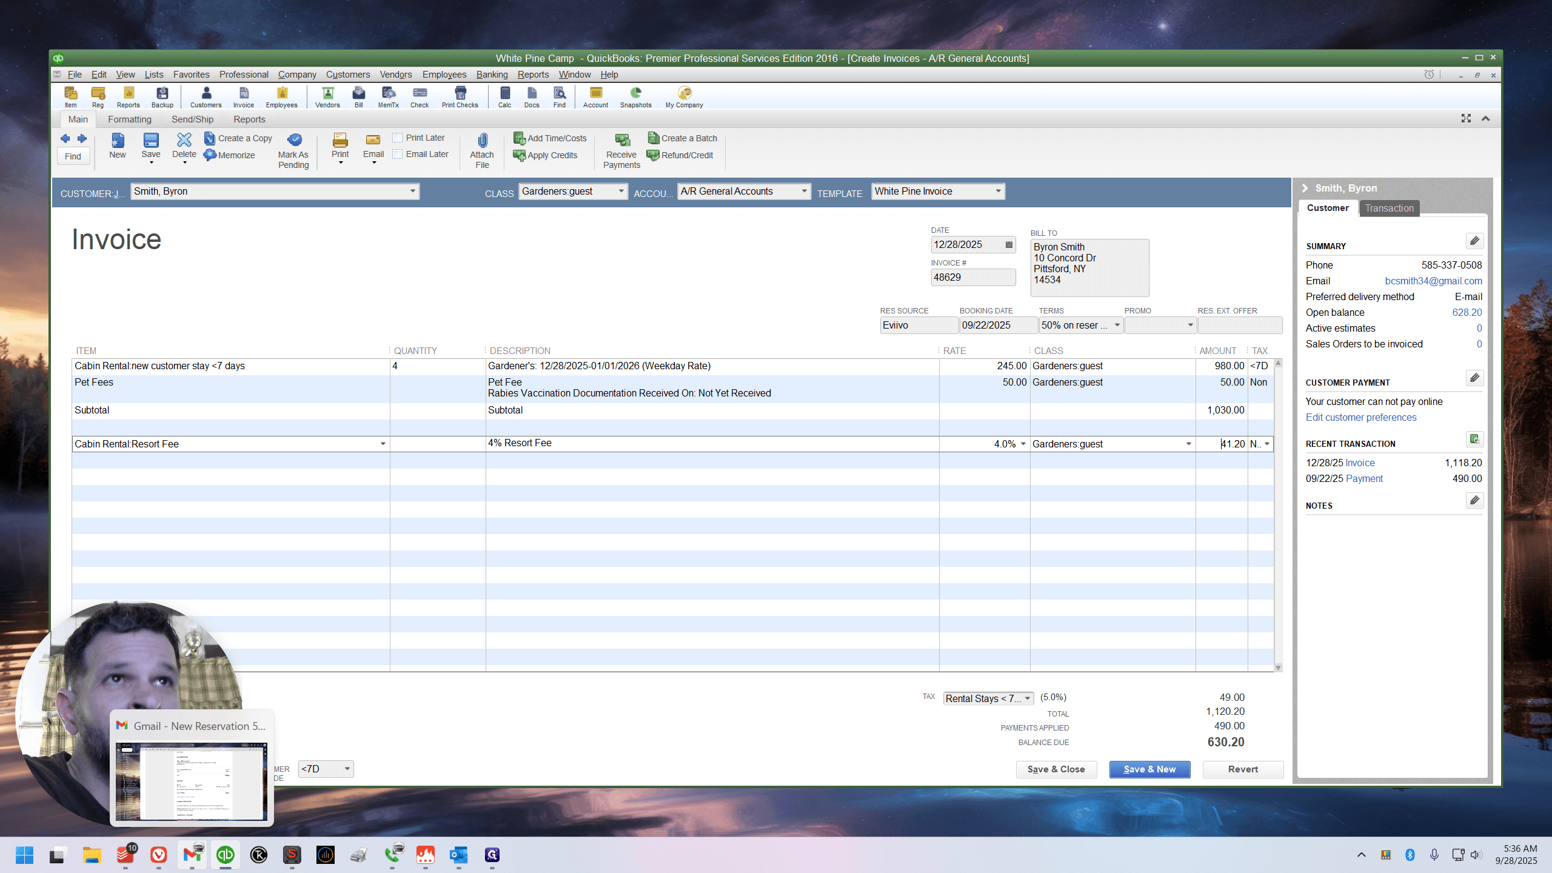Open the Terms dropdown
1552x873 pixels.
[x=1117, y=326]
